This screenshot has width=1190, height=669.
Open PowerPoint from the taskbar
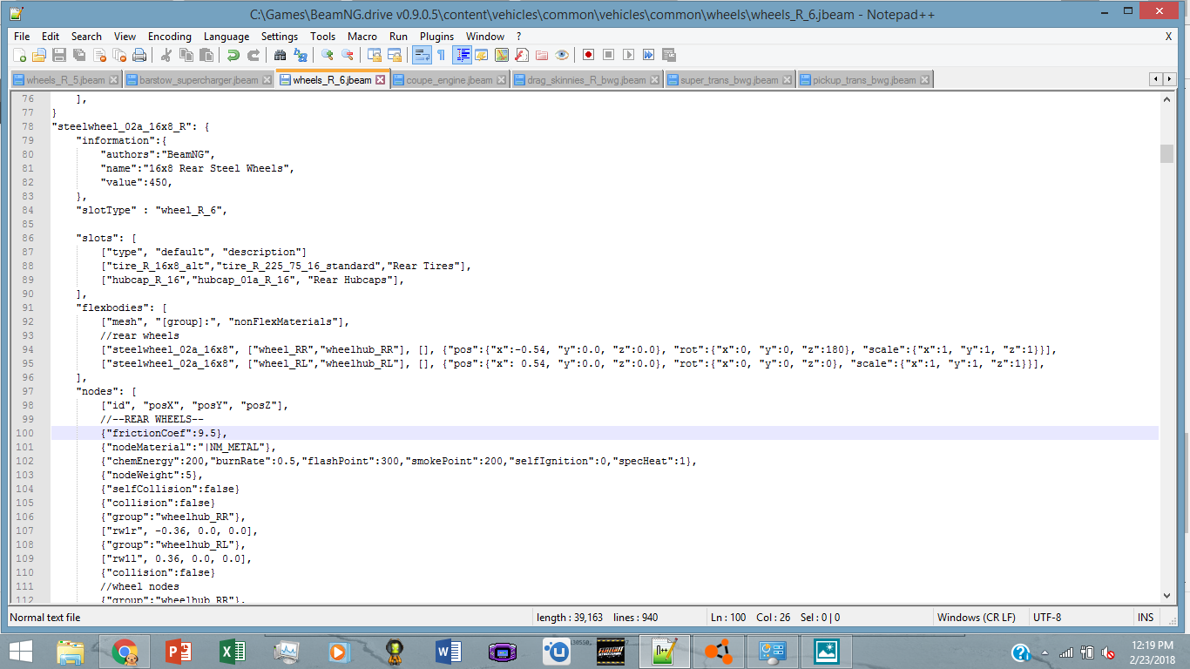[x=179, y=652]
